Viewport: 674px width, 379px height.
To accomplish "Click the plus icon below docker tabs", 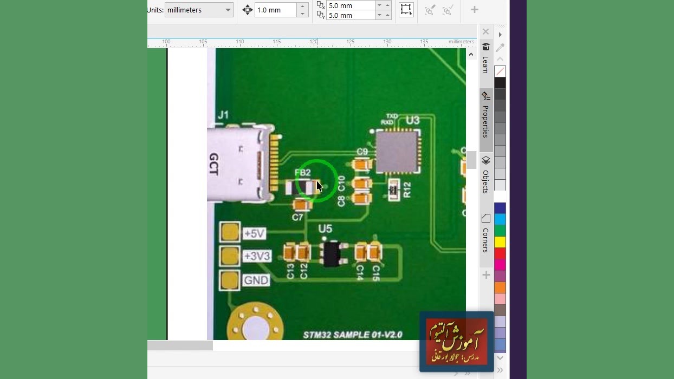I will pyautogui.click(x=486, y=275).
